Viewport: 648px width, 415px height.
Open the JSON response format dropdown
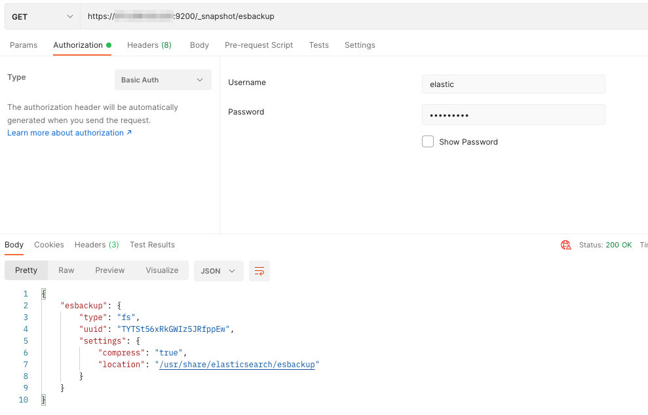(218, 270)
